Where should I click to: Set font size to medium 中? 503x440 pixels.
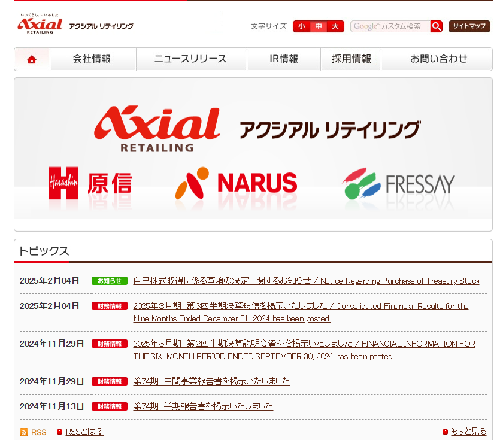tap(319, 26)
